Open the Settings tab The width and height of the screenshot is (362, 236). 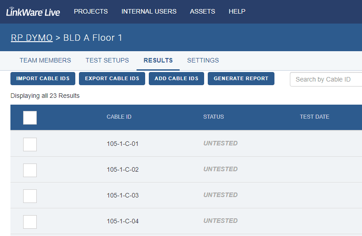click(203, 60)
